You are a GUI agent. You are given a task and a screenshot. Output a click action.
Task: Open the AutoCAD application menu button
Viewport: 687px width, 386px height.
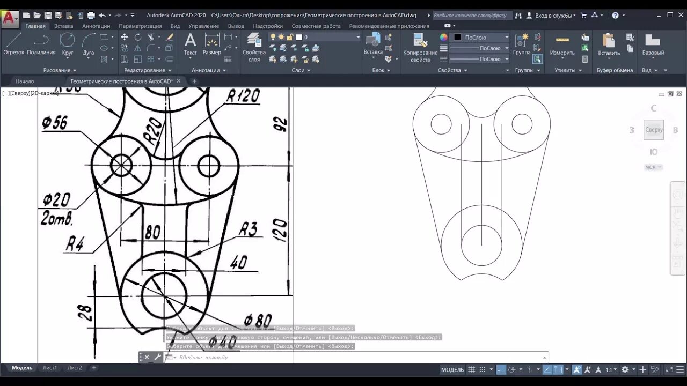point(10,19)
